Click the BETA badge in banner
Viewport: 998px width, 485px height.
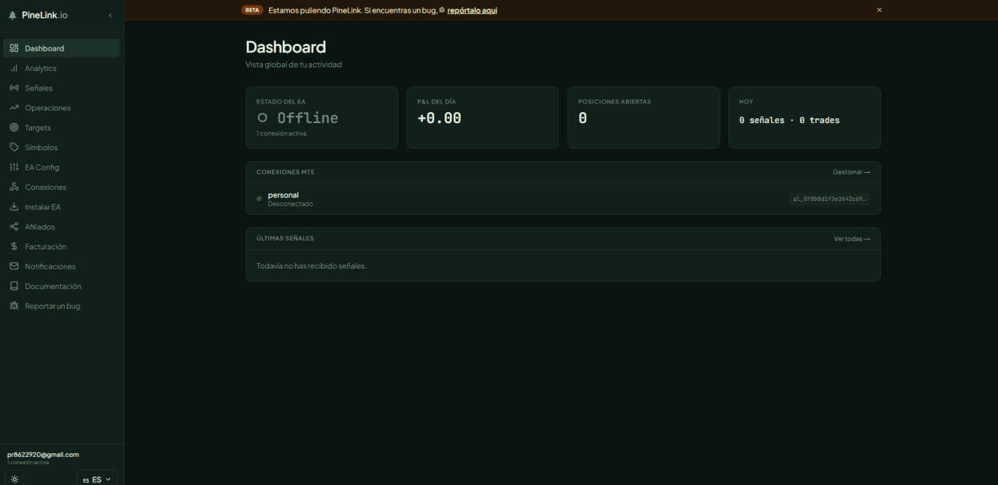click(252, 10)
